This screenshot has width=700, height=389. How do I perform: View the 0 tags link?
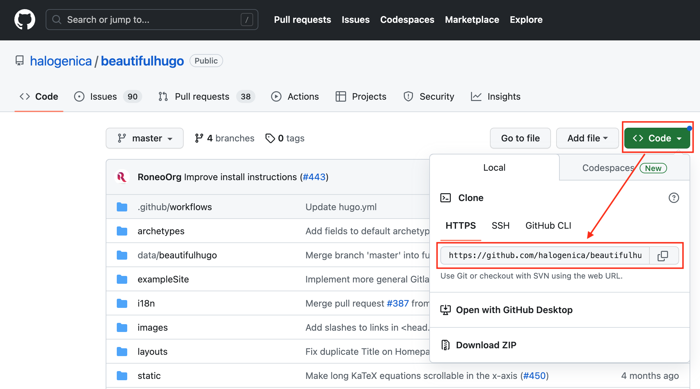(x=285, y=138)
